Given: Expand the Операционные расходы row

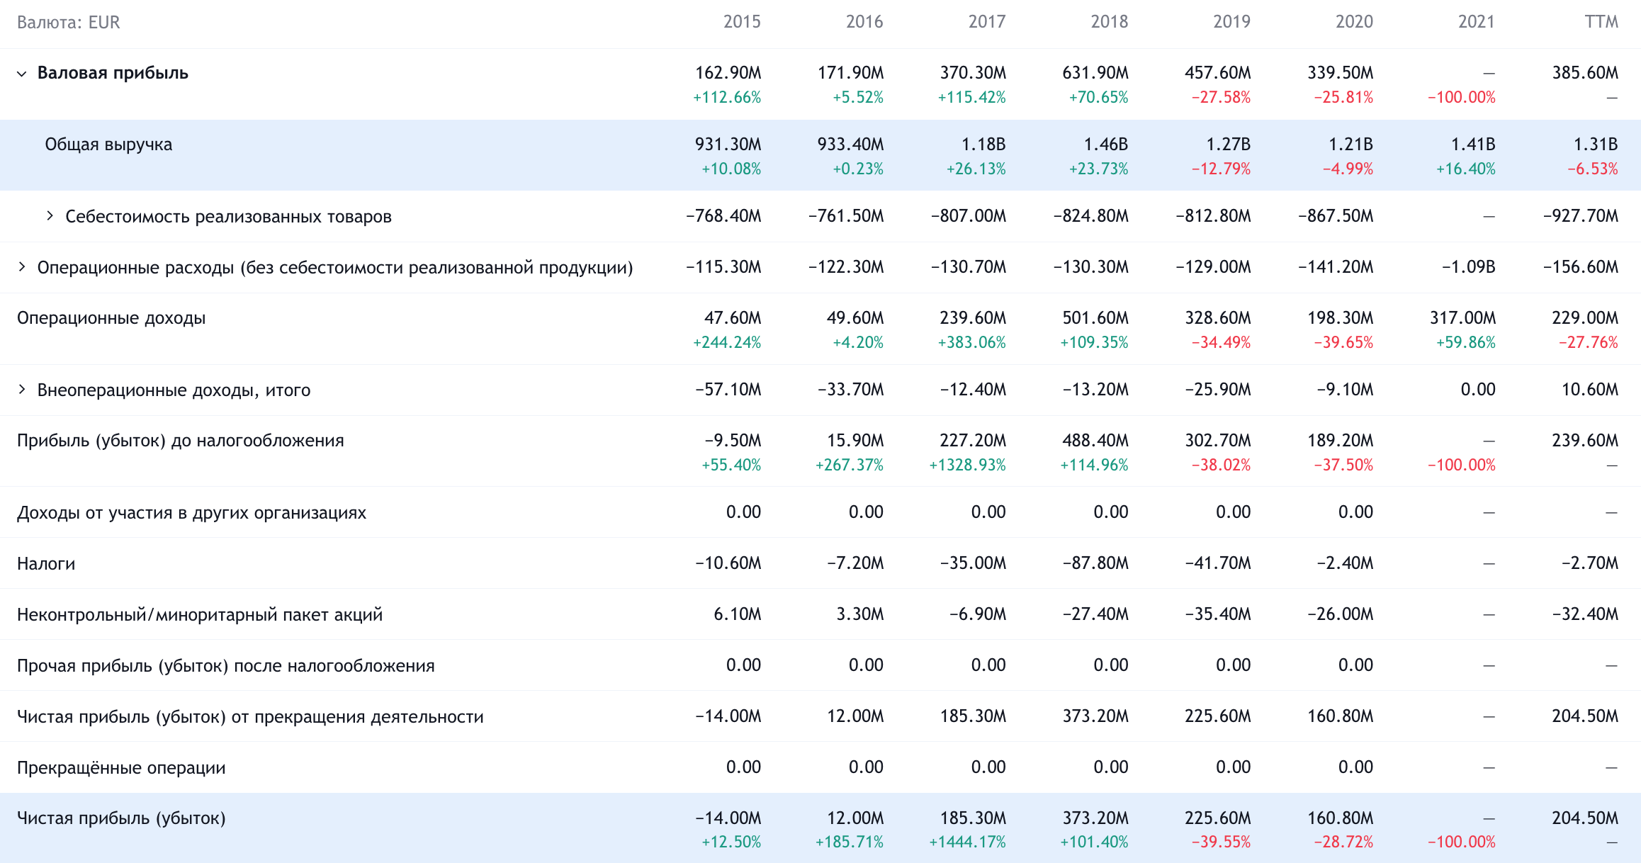Looking at the screenshot, I should [22, 267].
